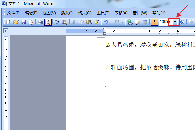The height and width of the screenshot is (130, 195).
Task: Open the 文件(F) menu
Action: coord(13,13)
